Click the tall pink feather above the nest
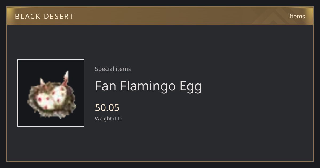This screenshot has width=320, height=168. (66, 78)
